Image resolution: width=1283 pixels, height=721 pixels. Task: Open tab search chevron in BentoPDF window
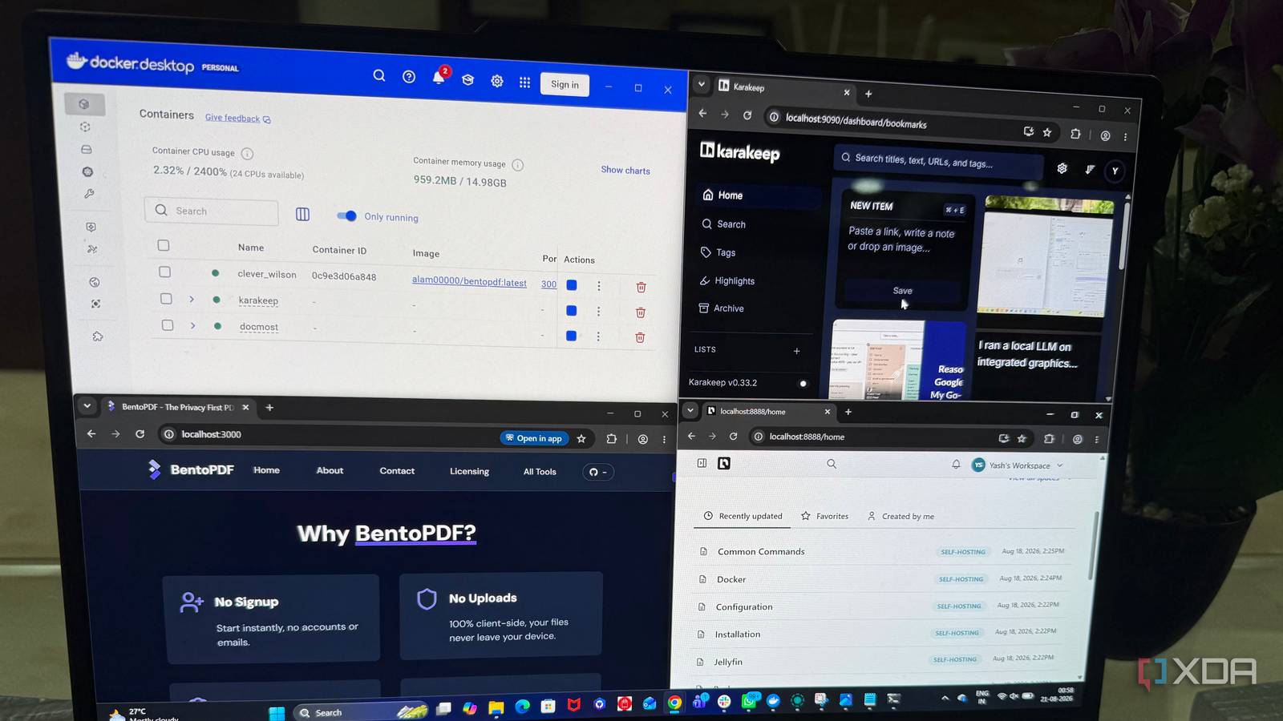tap(87, 406)
